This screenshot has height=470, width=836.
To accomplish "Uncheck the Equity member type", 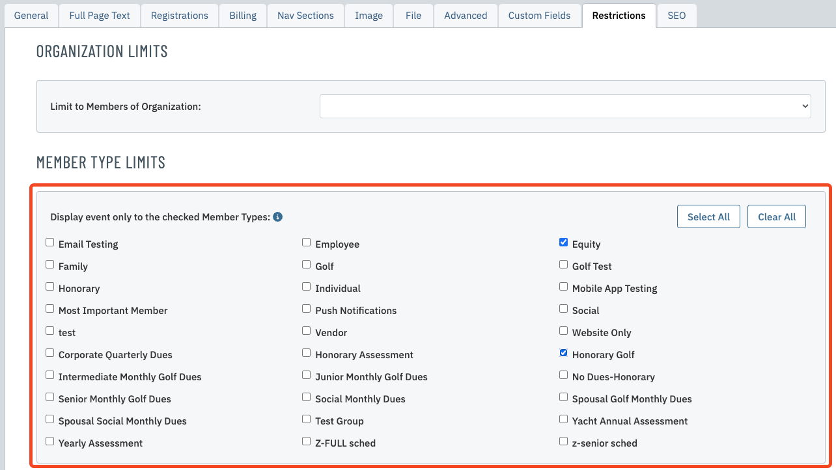I will (564, 242).
